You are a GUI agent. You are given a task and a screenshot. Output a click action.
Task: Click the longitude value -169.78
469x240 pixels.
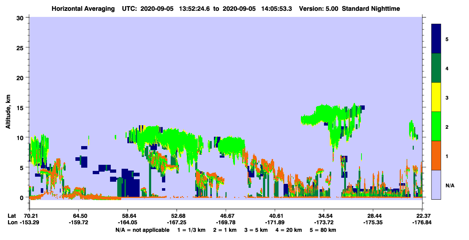(226, 222)
